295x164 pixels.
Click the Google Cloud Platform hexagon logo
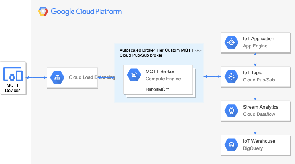point(43,11)
